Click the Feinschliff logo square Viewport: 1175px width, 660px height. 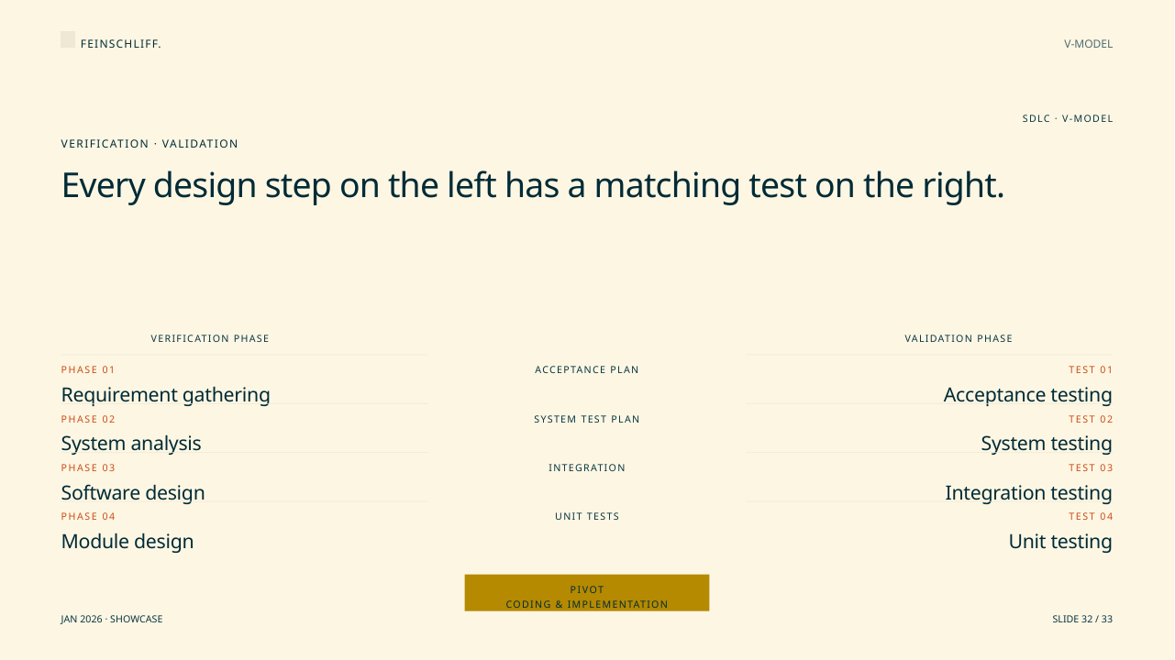(68, 39)
